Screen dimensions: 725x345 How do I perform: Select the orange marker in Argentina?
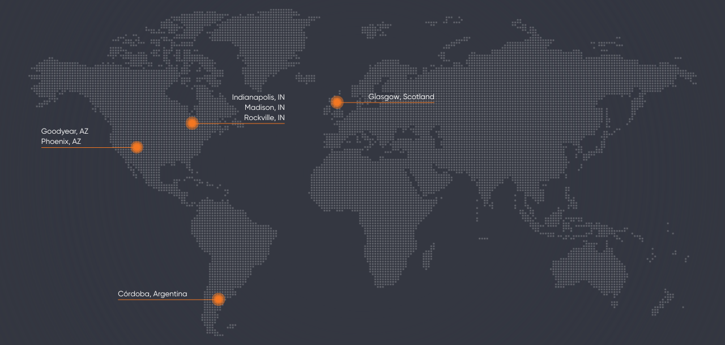[x=218, y=299]
